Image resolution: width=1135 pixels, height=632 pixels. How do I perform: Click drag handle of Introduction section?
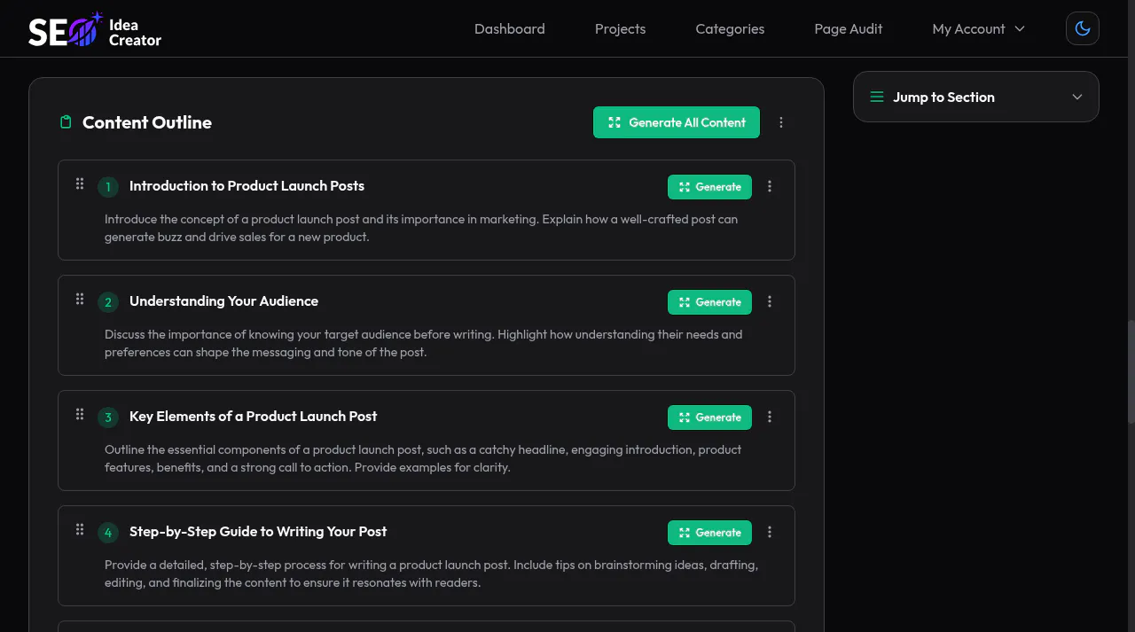point(79,183)
